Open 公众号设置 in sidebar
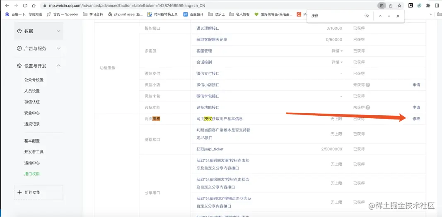The image size is (442, 217). click(34, 80)
